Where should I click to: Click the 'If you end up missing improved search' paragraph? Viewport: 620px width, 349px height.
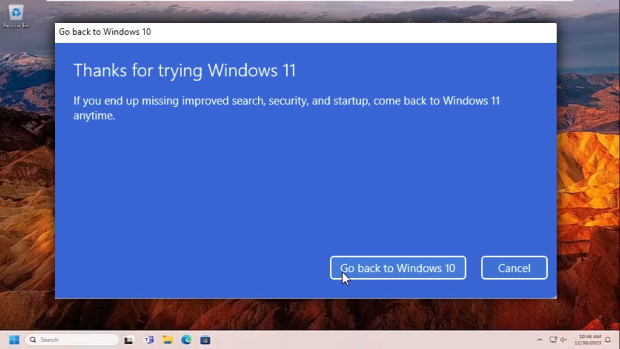[286, 108]
